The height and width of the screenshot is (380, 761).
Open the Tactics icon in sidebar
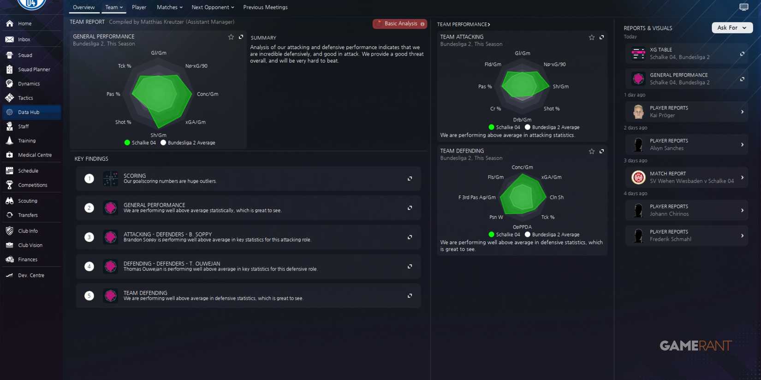(x=10, y=98)
